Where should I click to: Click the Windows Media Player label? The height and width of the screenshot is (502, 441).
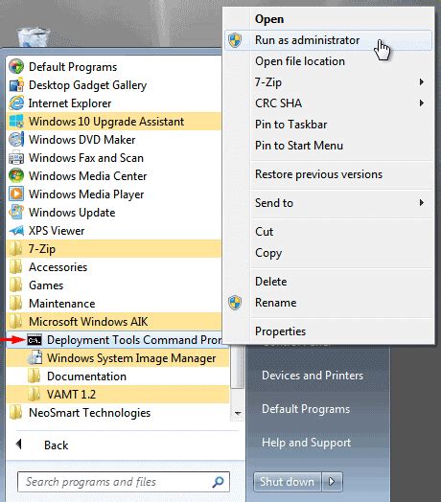point(86,194)
